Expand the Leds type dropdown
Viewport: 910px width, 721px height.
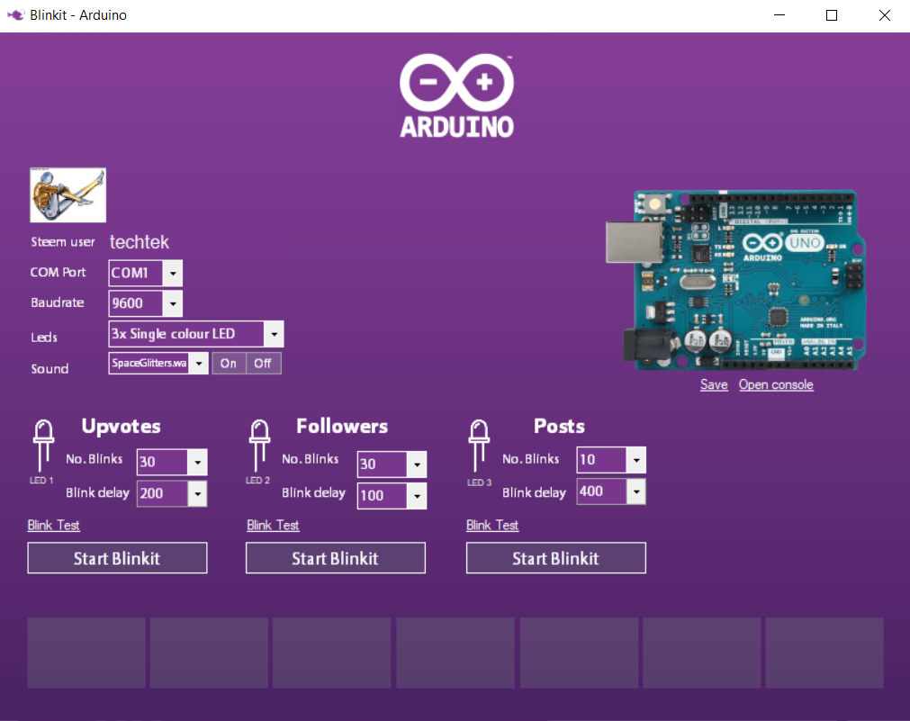pos(274,334)
